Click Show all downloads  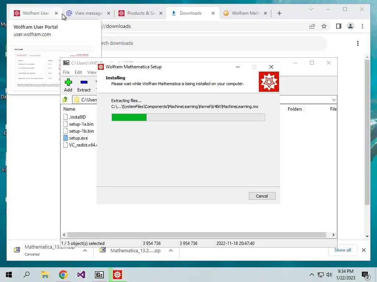pos(343,250)
